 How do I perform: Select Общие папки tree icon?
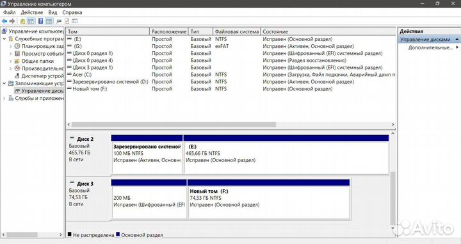tap(17, 61)
